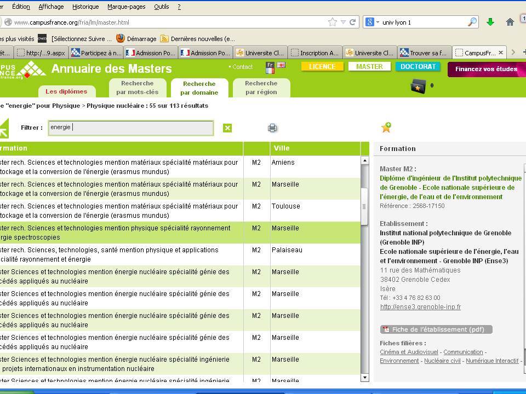Select Recherche par région tab

coord(261,88)
